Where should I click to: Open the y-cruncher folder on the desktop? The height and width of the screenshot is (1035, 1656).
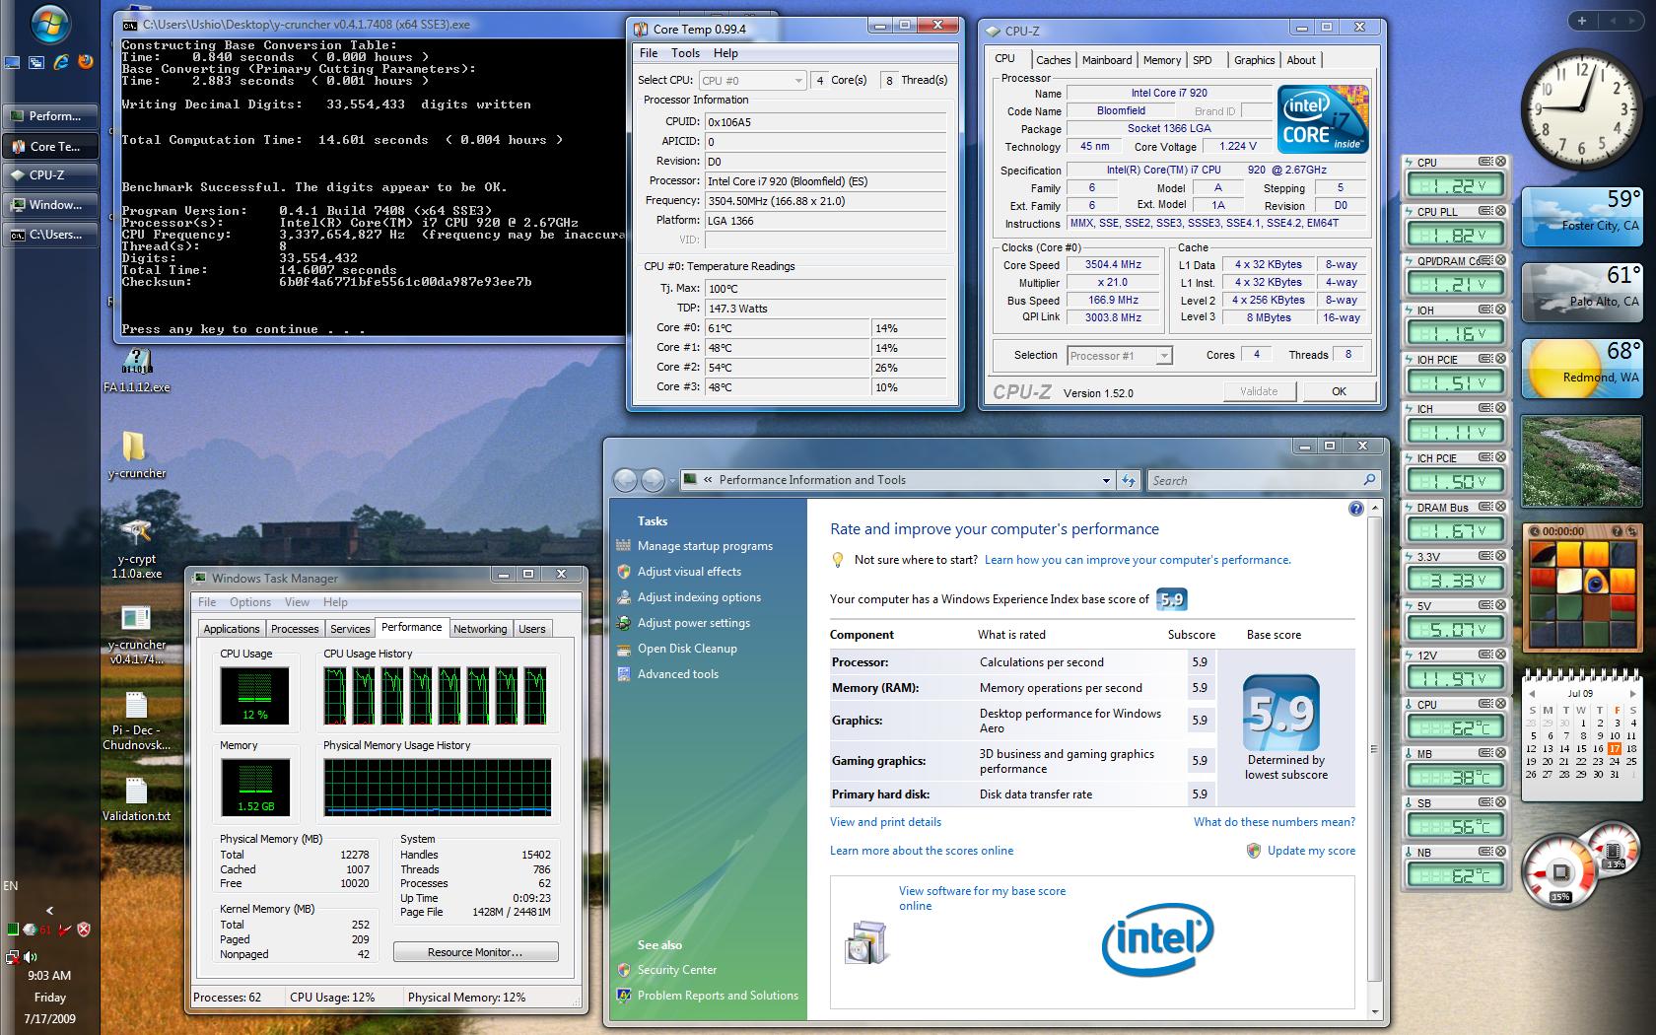135,447
